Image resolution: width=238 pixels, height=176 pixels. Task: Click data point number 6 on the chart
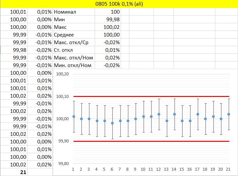[112, 123]
